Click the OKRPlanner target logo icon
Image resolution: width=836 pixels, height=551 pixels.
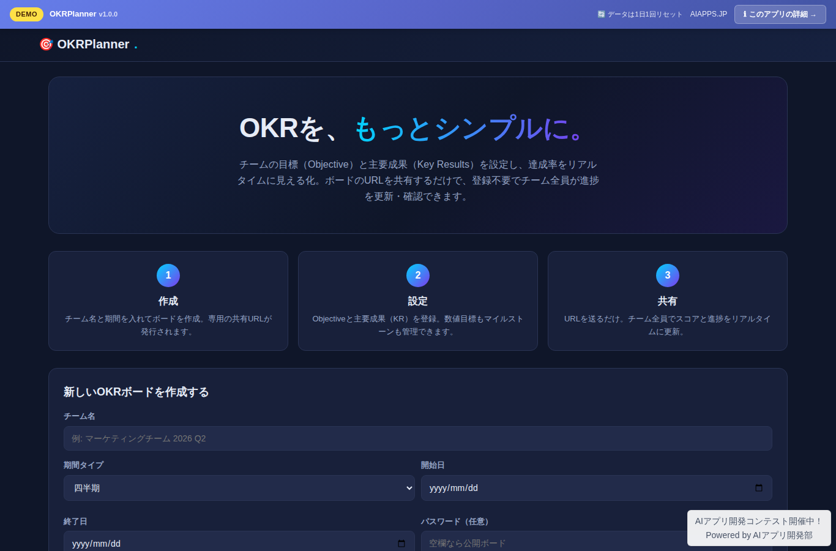click(46, 44)
